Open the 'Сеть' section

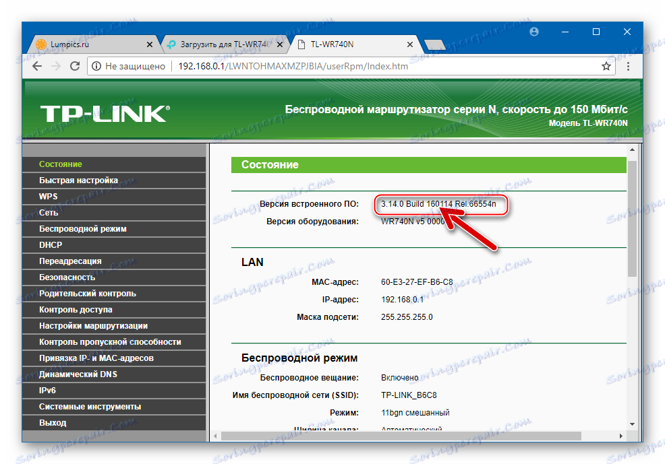114,213
